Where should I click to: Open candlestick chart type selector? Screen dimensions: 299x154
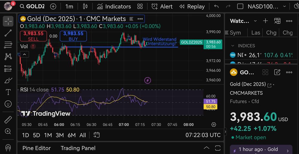(85, 6)
